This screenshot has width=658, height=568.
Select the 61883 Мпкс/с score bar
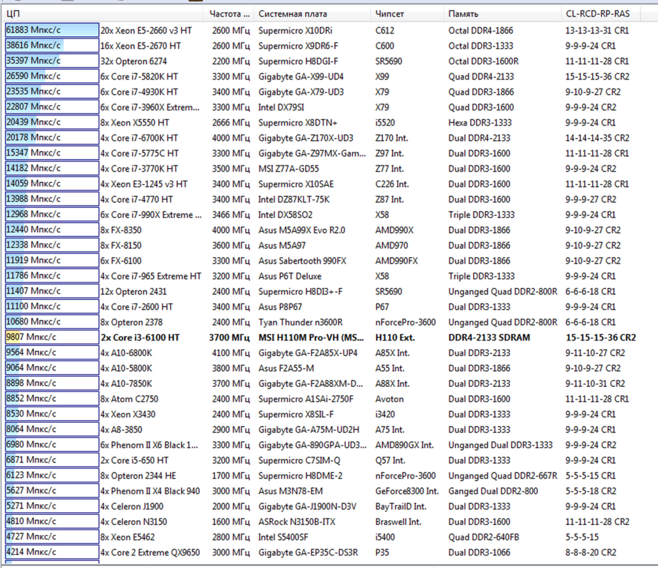pos(52,30)
